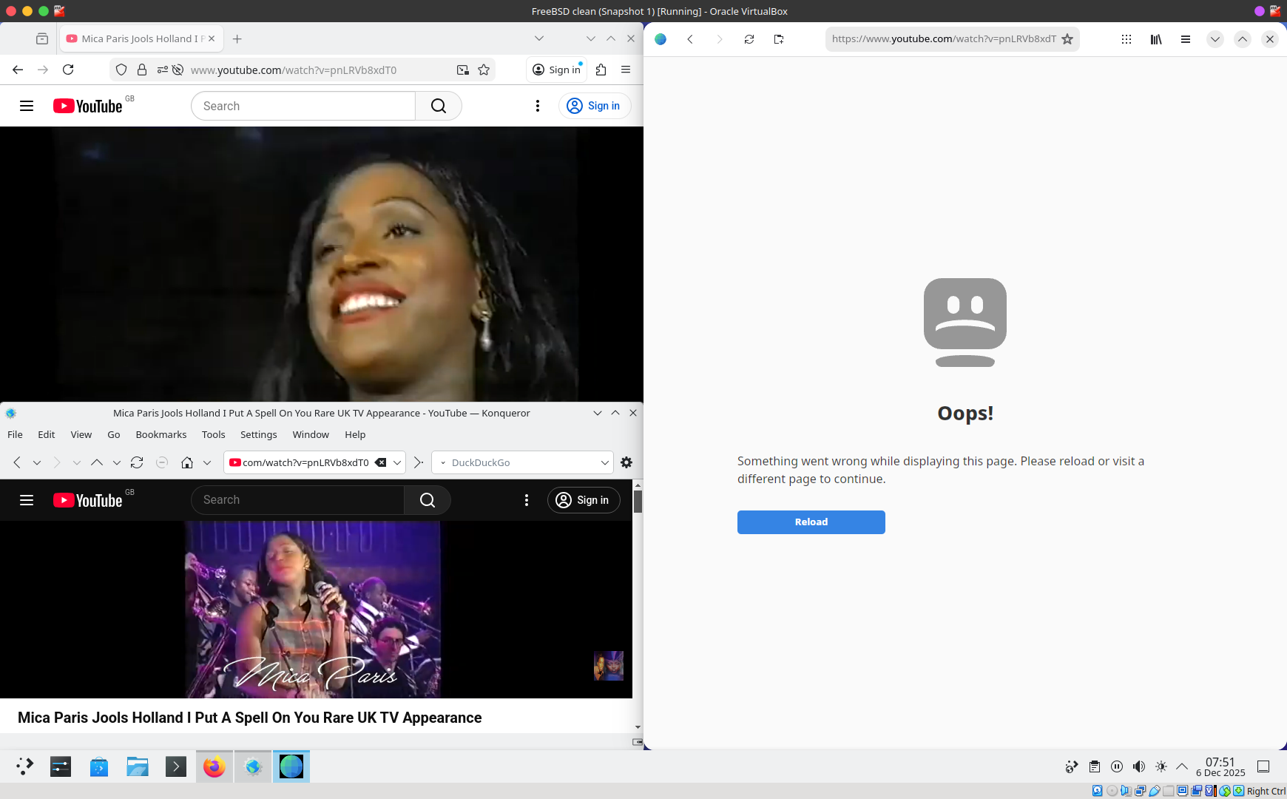Click the apps grid icon in the right browser
This screenshot has height=799, width=1287.
pos(1126,39)
